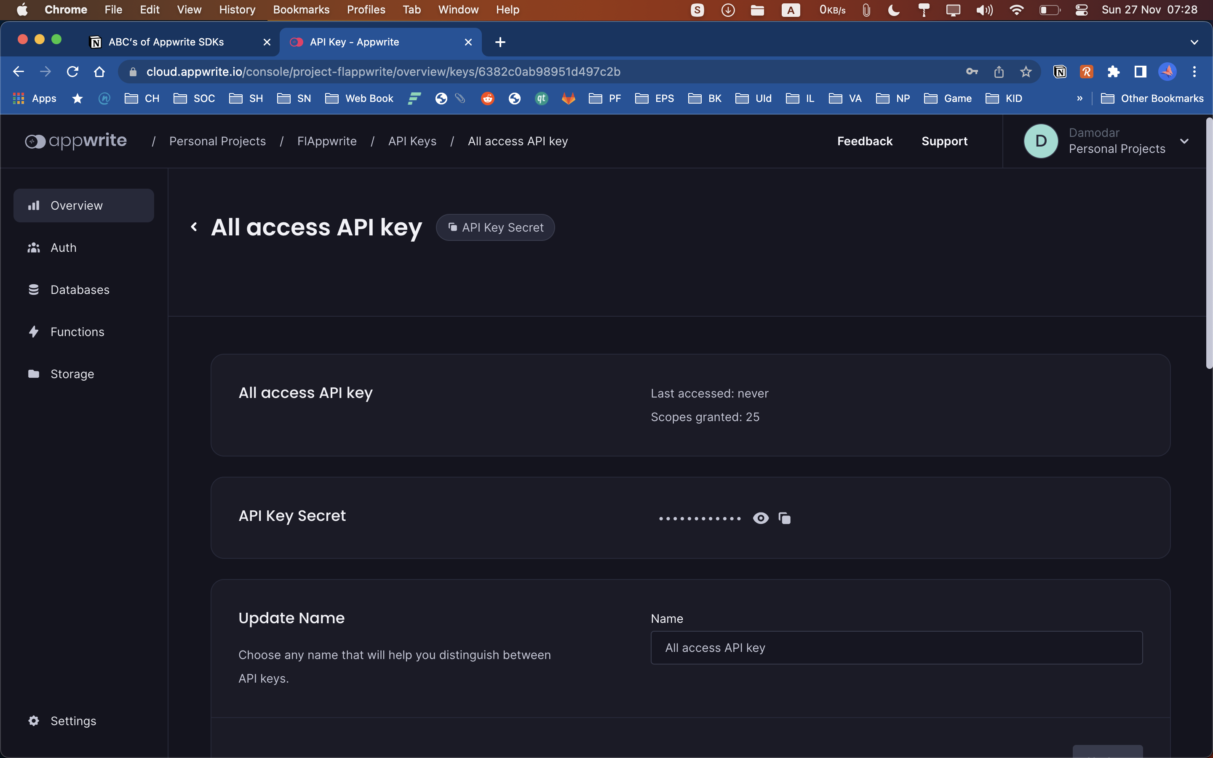
Task: Toggle Do Not Disturb moon icon
Action: pos(894,10)
